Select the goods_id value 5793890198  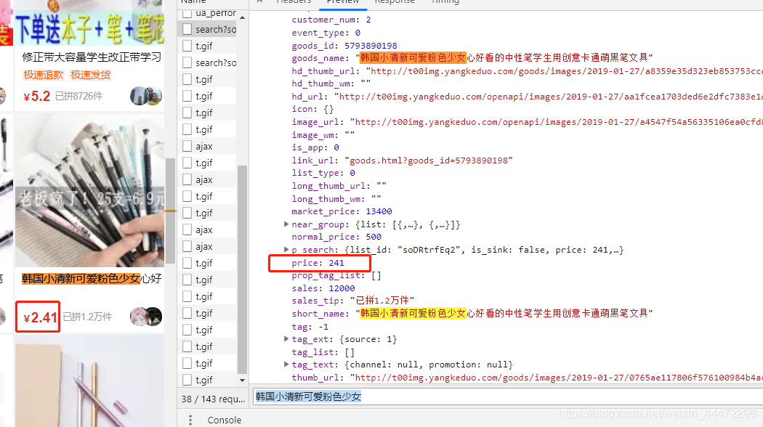point(371,46)
